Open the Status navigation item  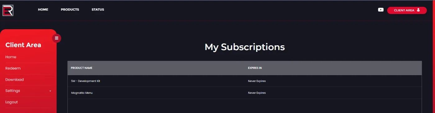tap(98, 10)
